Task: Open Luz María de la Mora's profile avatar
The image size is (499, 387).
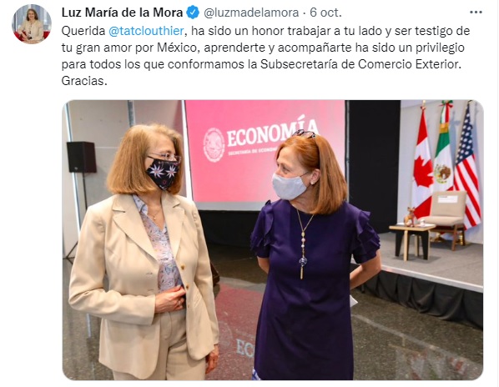Action: click(32, 24)
